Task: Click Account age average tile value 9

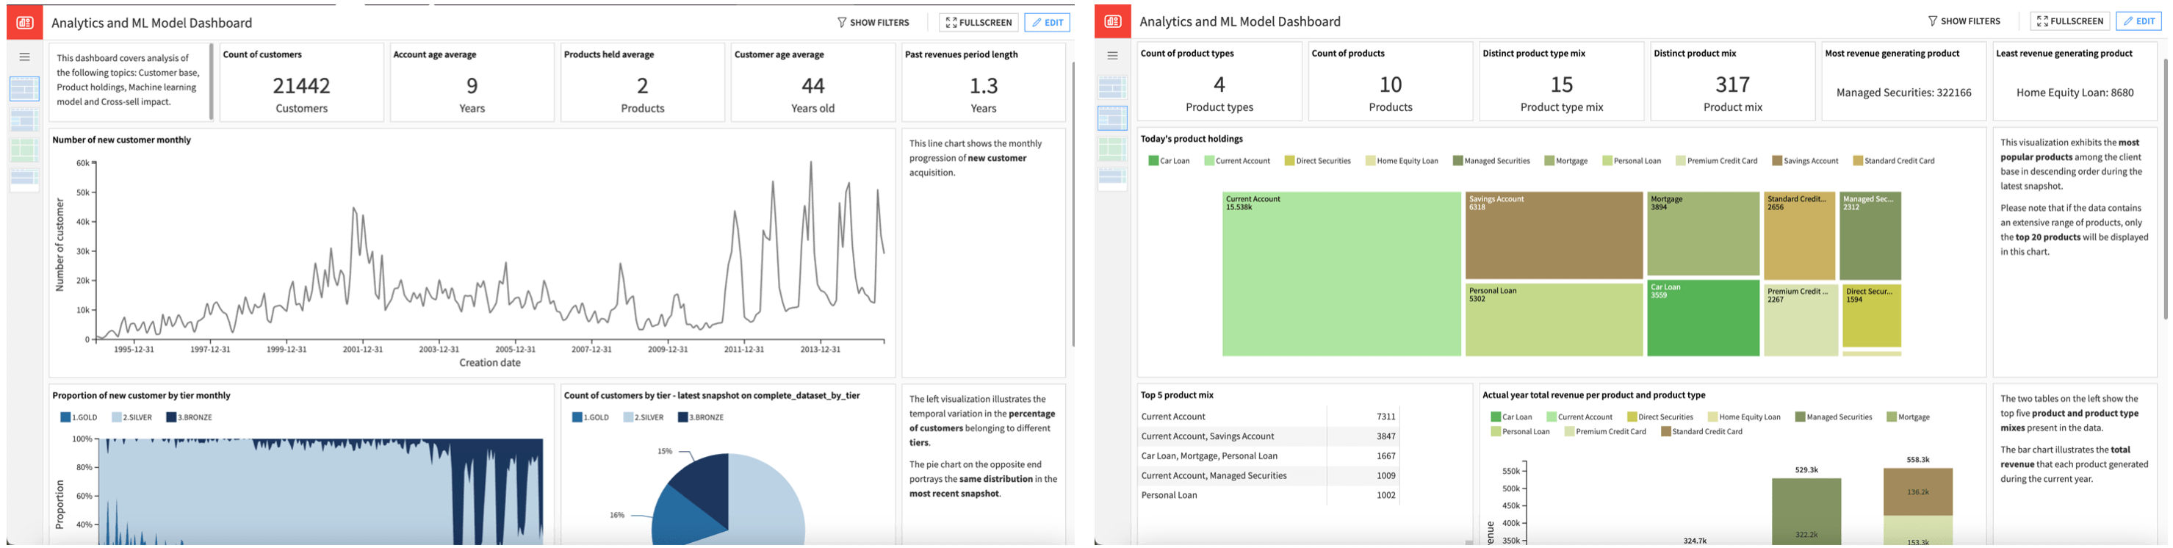Action: pyautogui.click(x=472, y=86)
